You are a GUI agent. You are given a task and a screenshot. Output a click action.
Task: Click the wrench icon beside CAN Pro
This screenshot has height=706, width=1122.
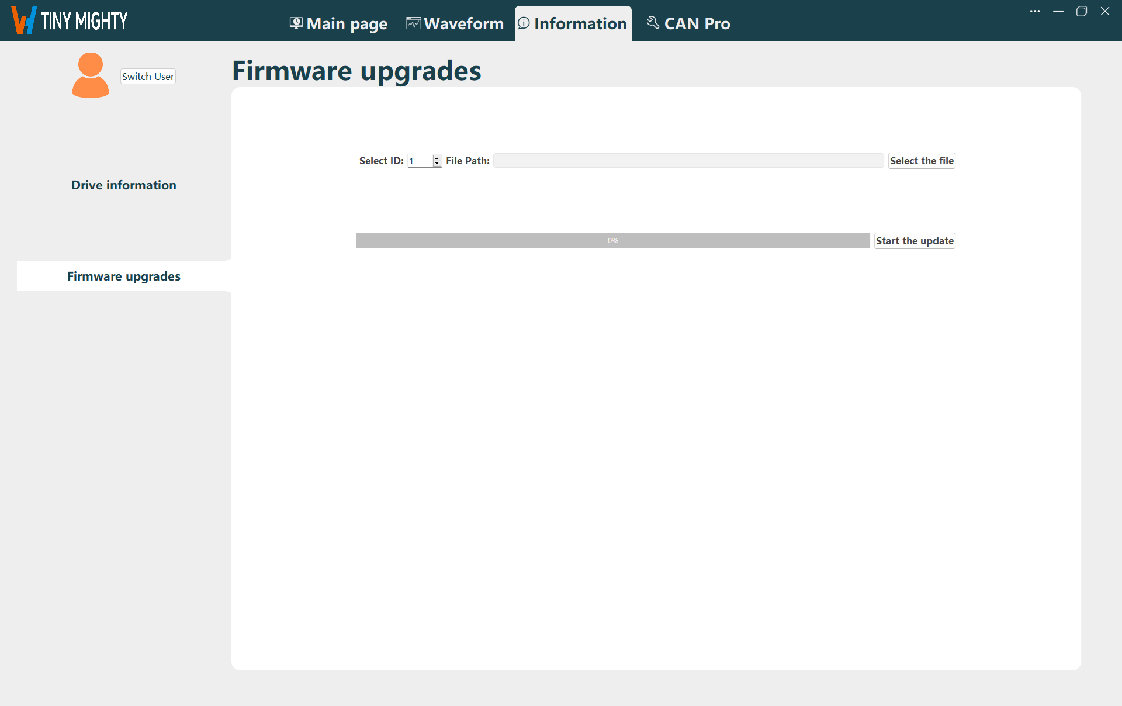pos(653,23)
